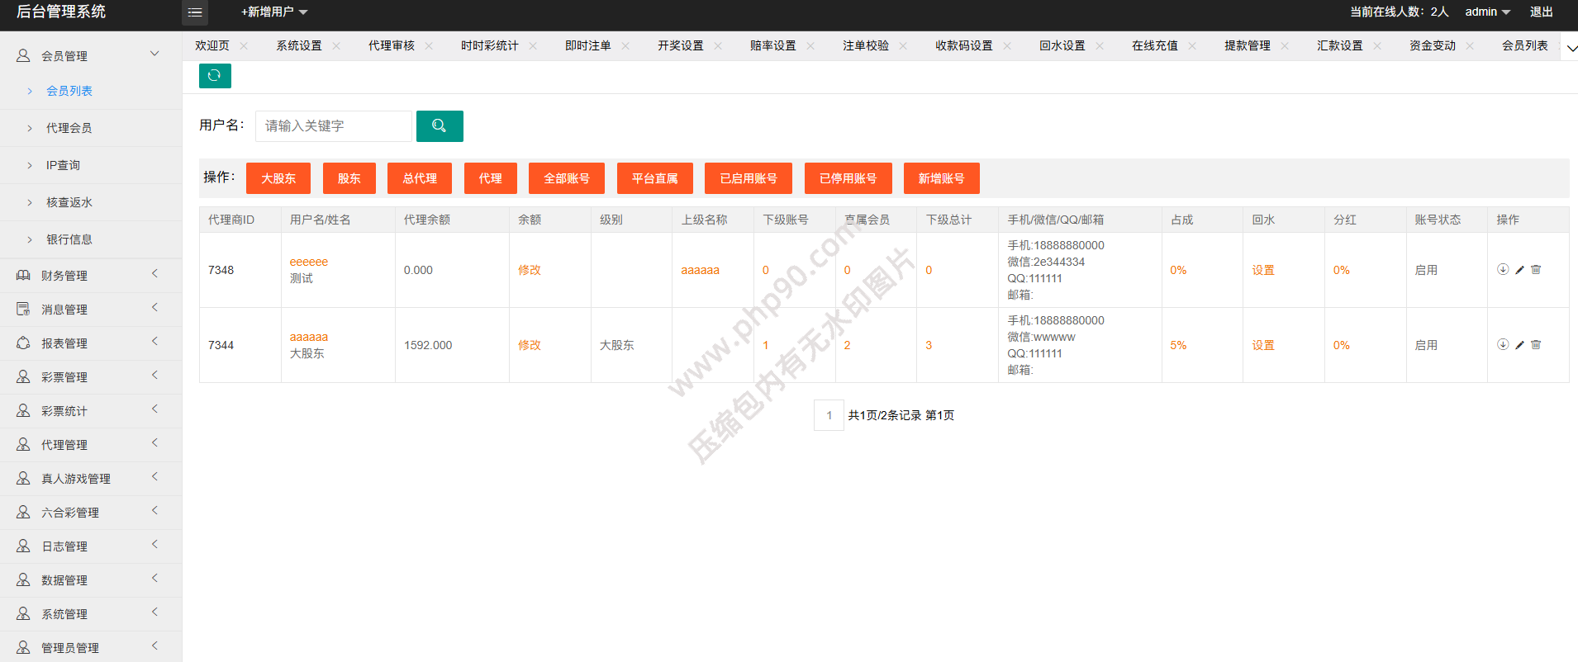Click delete trash icon for row 7348
Screen dimensions: 1578x662
pyautogui.click(x=1536, y=270)
